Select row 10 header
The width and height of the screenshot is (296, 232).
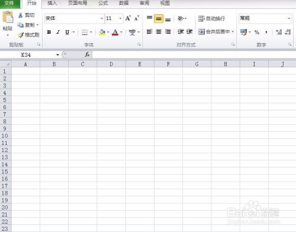click(5, 136)
